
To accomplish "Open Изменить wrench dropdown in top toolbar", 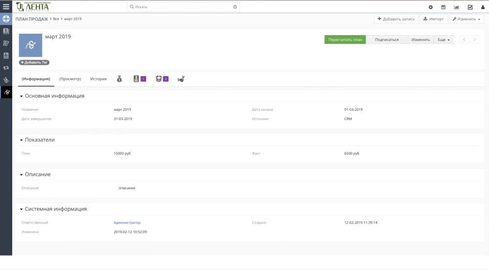I will tap(466, 19).
